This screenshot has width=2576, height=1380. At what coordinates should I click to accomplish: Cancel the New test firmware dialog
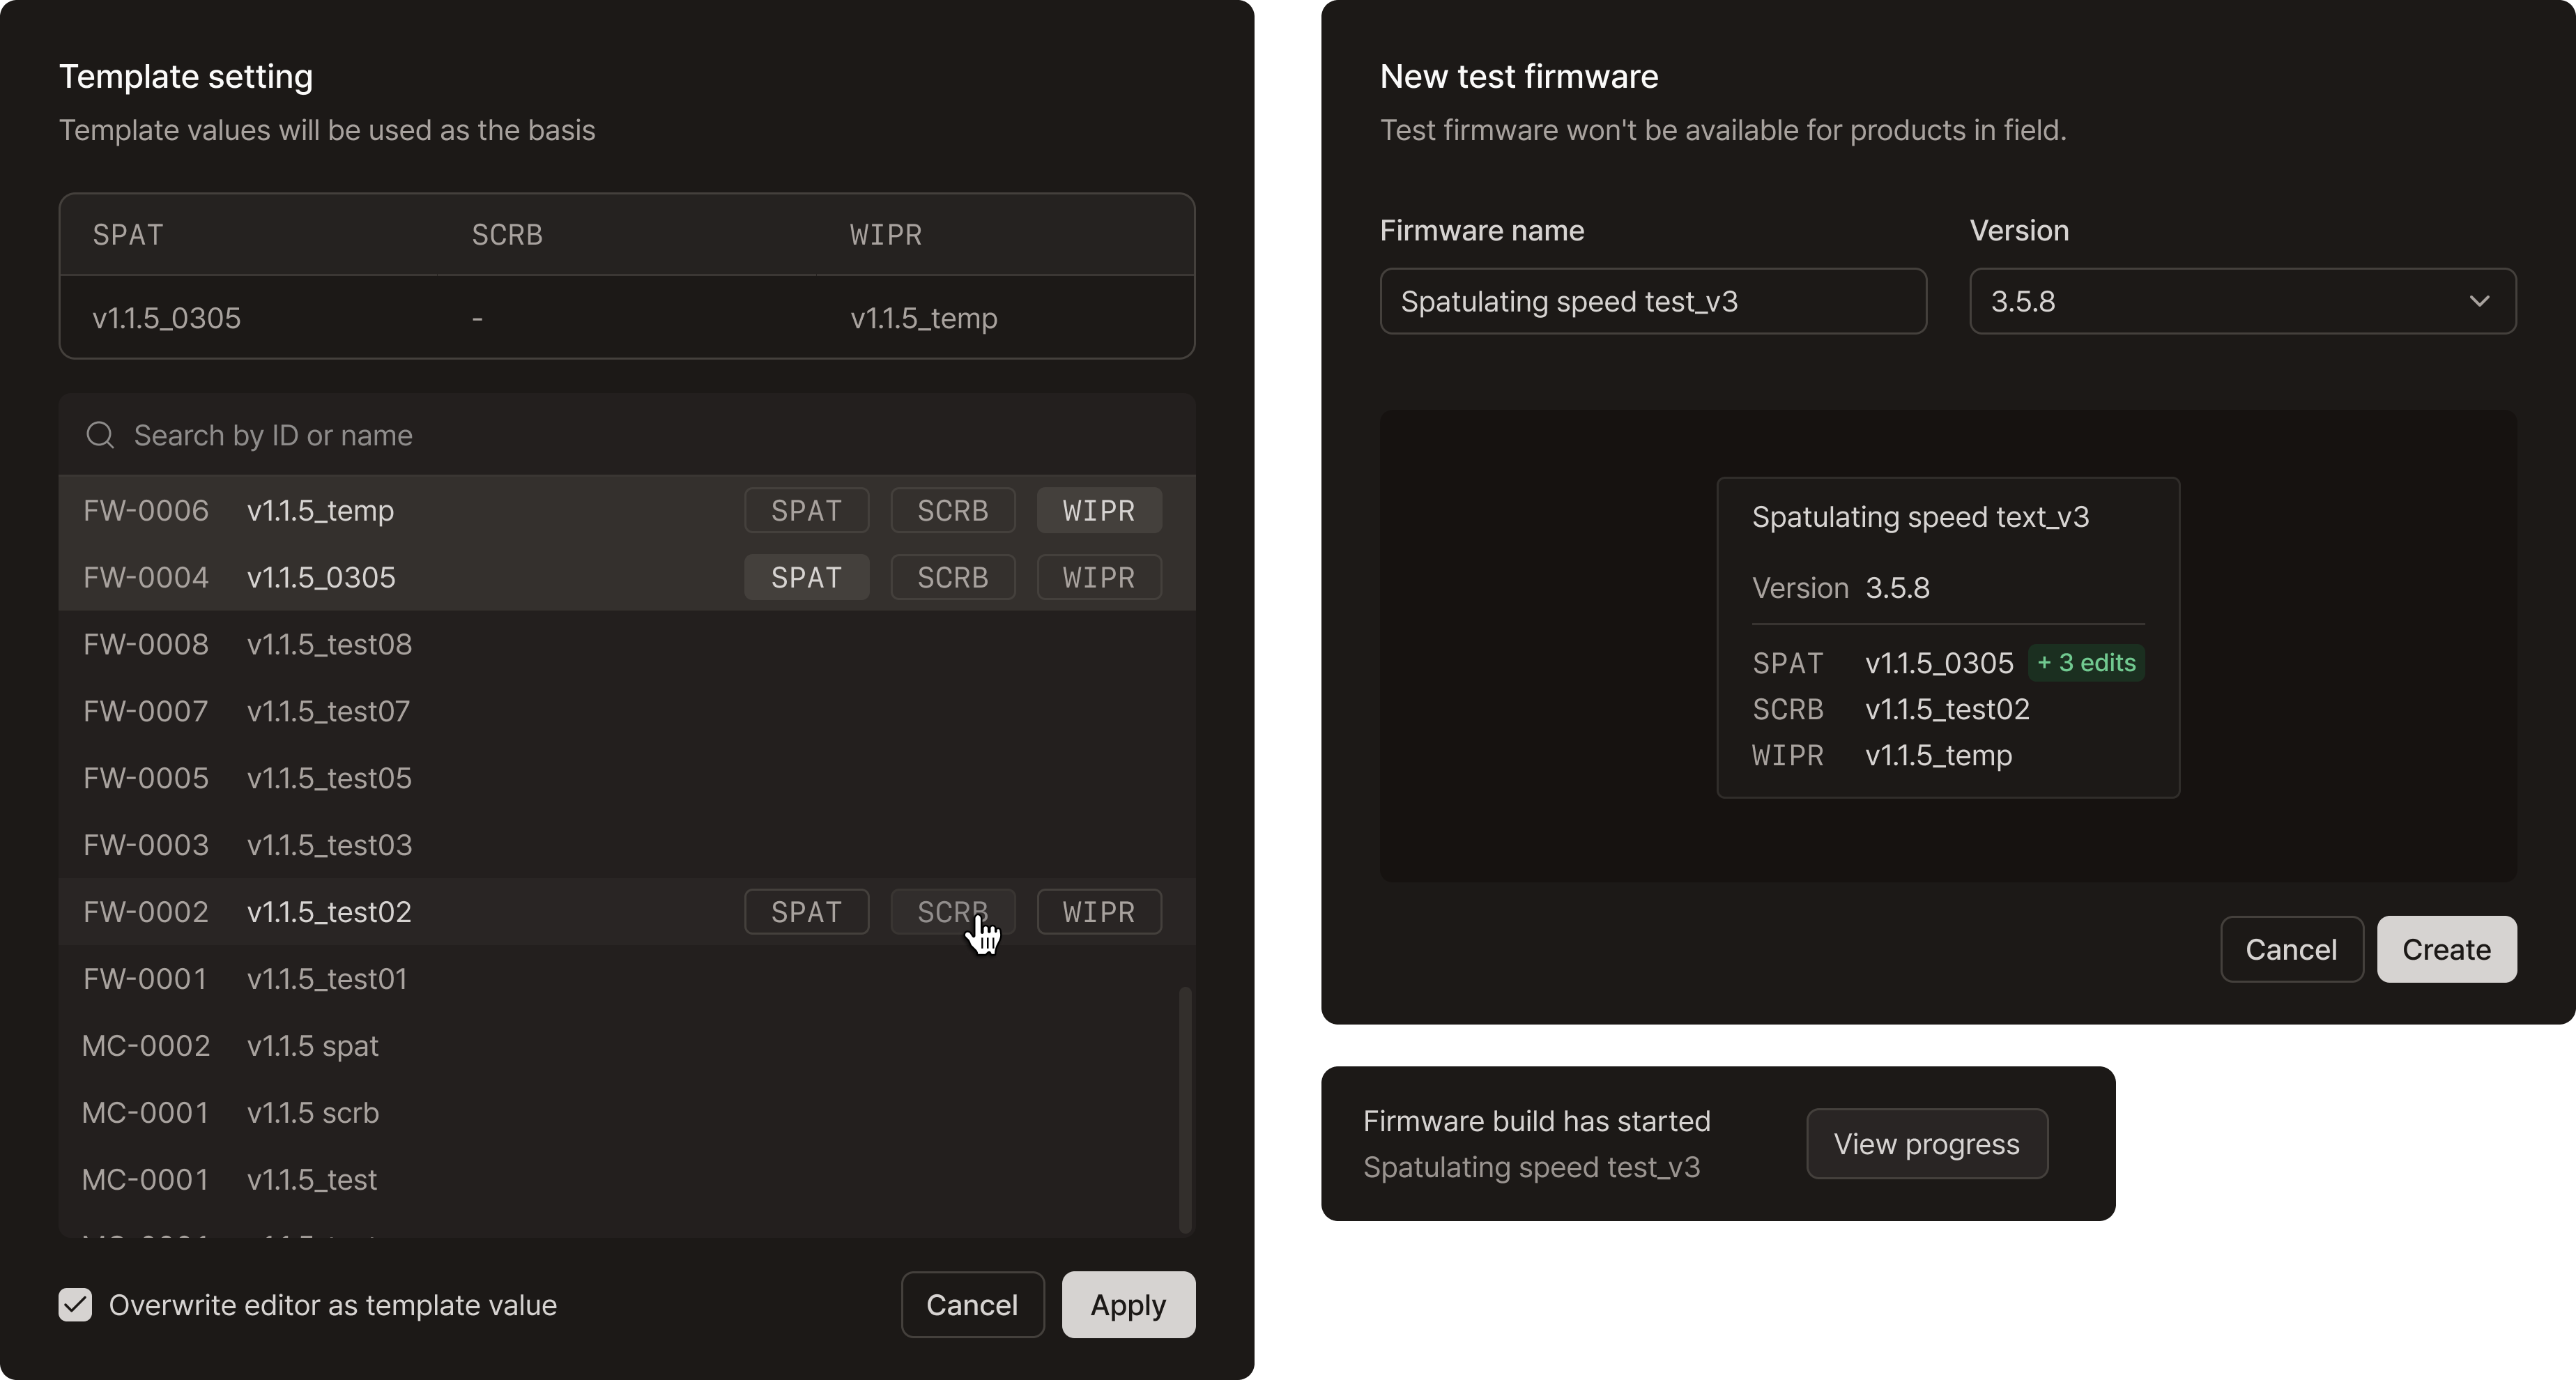tap(2290, 949)
